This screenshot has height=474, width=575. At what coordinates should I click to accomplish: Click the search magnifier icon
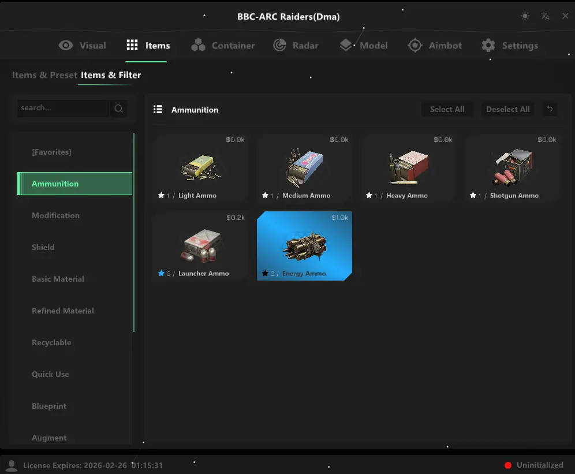coord(119,109)
